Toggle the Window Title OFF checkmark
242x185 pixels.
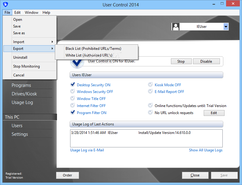point(73,98)
